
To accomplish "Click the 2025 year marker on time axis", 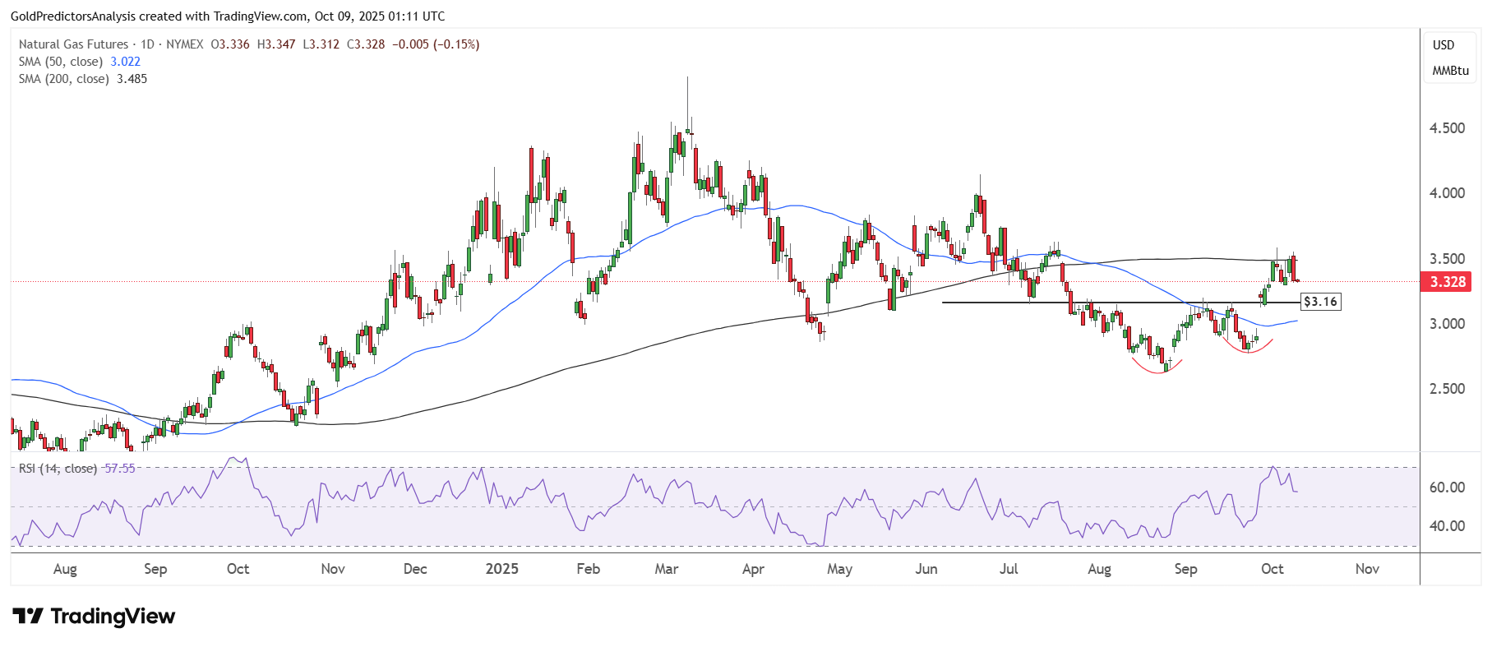I will coord(501,569).
